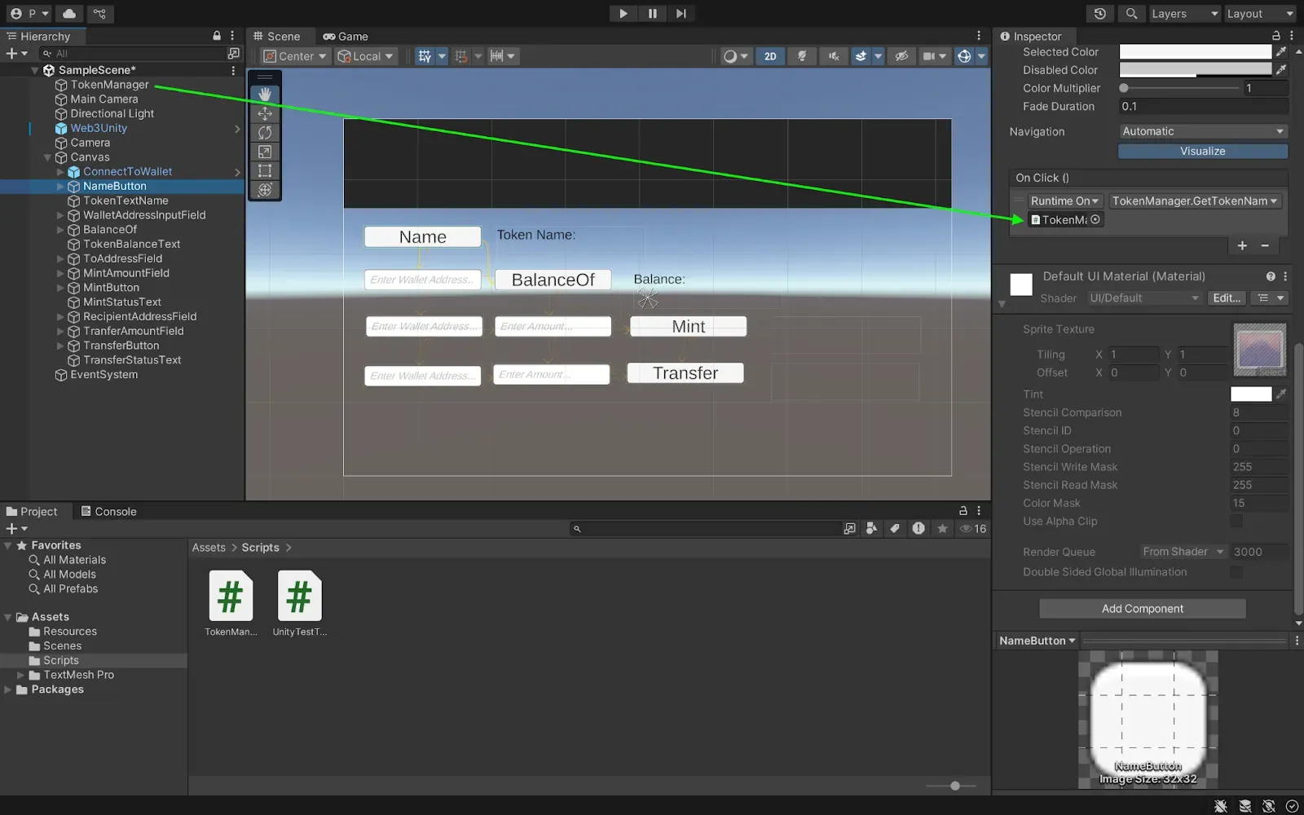
Task: Enable the Use Alpha Clip checkbox
Action: pos(1236,522)
